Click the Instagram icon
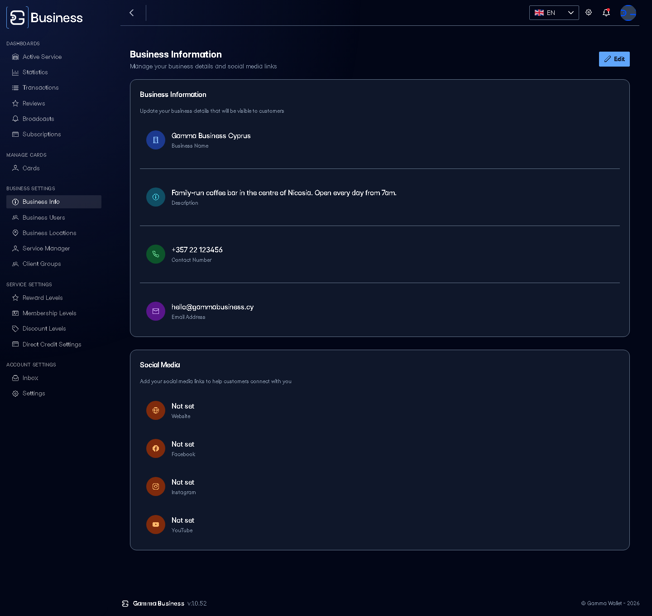The image size is (652, 616). (156, 486)
